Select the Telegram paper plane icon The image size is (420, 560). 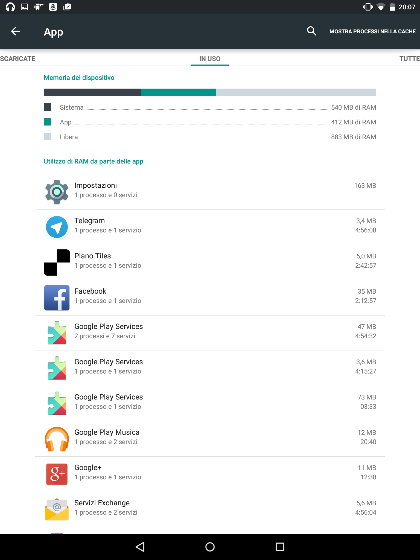tap(57, 227)
